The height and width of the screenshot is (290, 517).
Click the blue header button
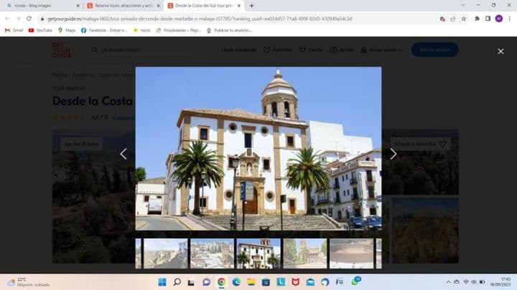[x=435, y=49]
